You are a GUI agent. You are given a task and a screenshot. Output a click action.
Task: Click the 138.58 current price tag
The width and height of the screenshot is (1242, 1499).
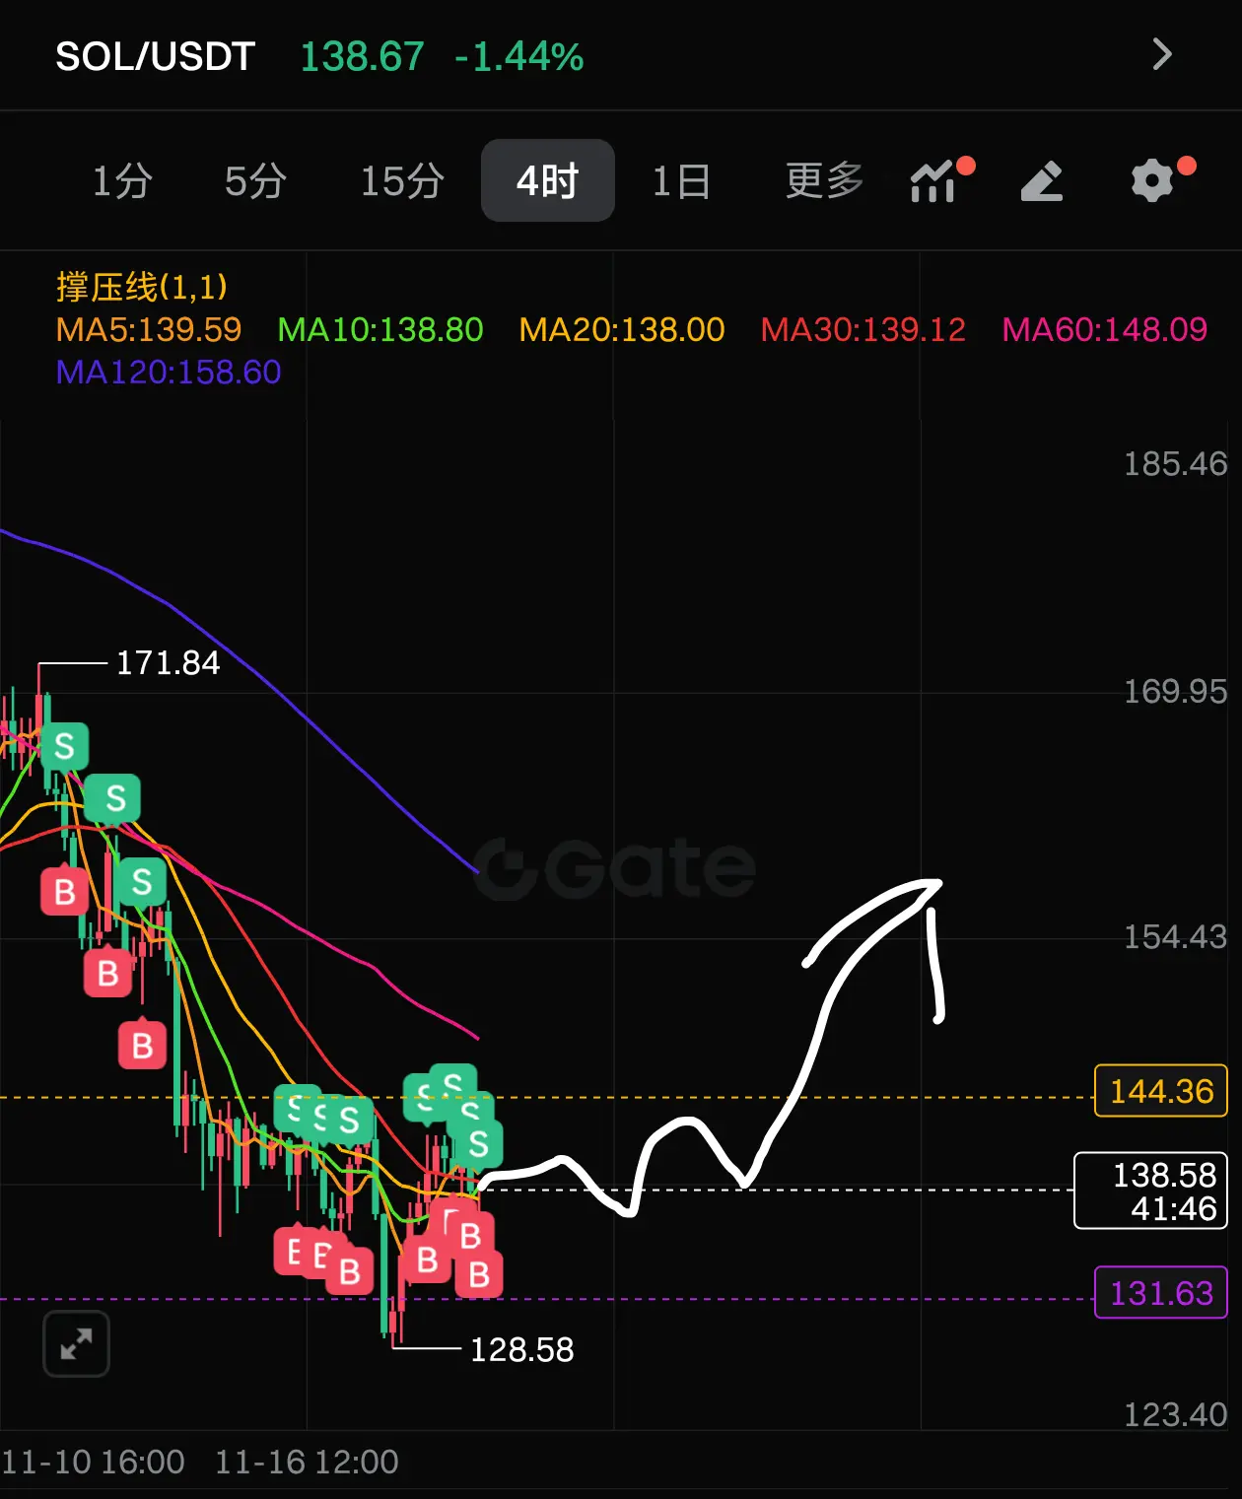coord(1150,1191)
